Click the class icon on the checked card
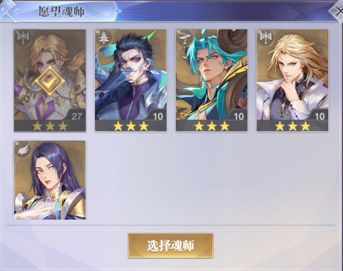Viewport: 343px width, 271px height. pos(23,38)
